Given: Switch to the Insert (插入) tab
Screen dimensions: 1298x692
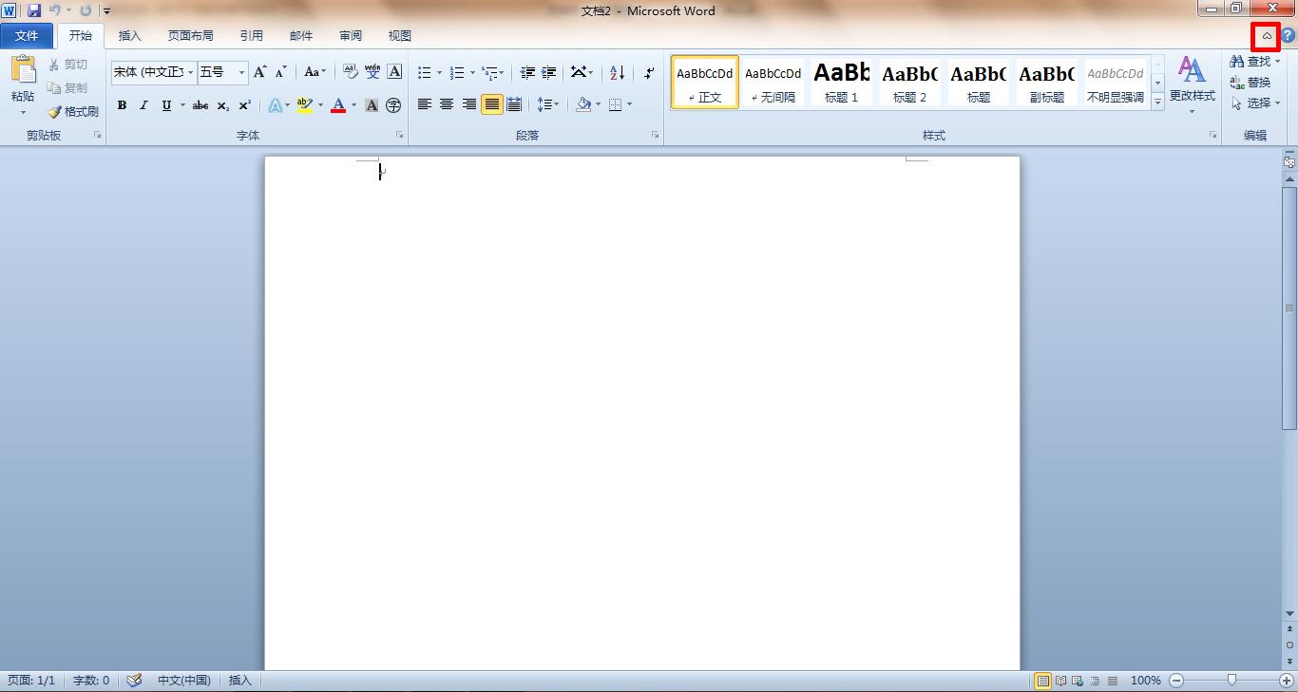Looking at the screenshot, I should pyautogui.click(x=129, y=36).
